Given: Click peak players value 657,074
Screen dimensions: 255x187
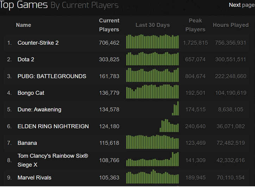Looking at the screenshot, I should [195, 59].
